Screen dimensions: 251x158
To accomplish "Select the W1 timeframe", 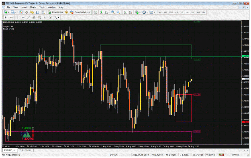I will point(198,12).
